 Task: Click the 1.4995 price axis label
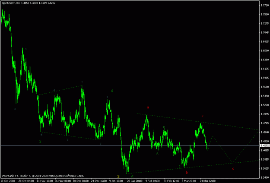(264, 114)
